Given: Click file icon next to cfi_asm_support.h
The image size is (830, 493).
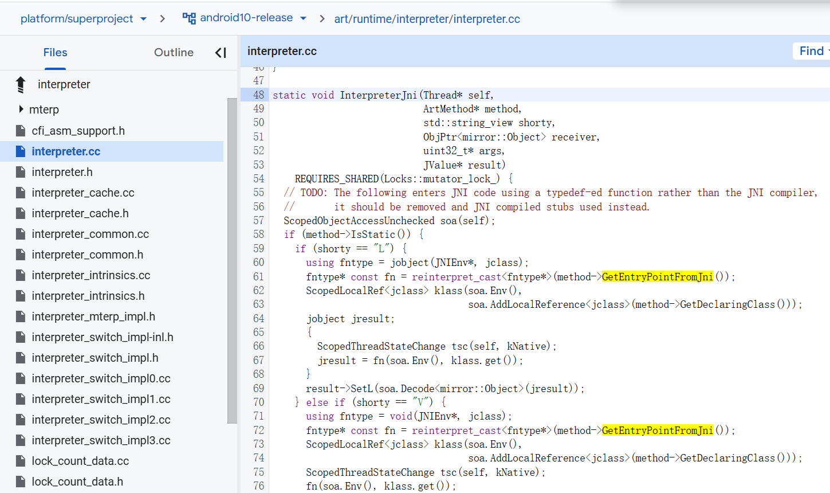Looking at the screenshot, I should [x=21, y=131].
